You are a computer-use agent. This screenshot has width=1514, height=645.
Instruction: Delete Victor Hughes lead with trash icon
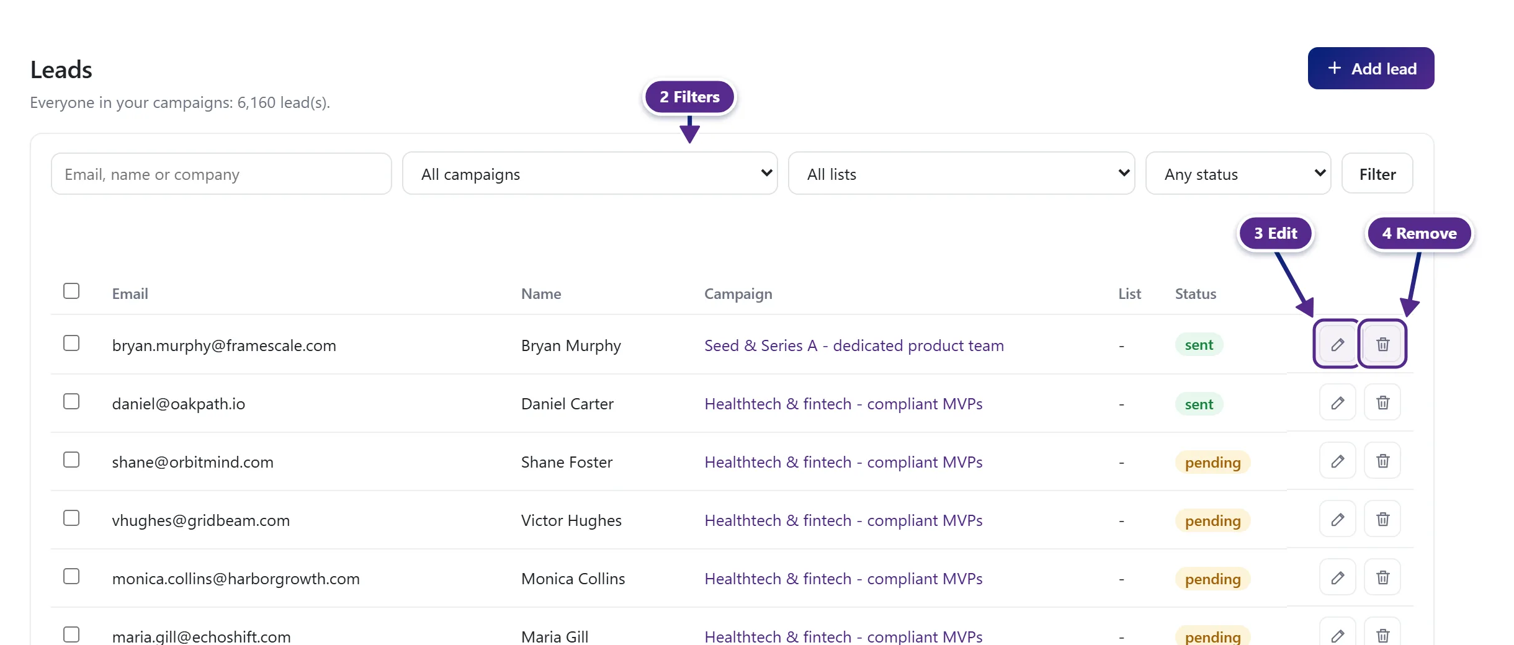(x=1382, y=519)
